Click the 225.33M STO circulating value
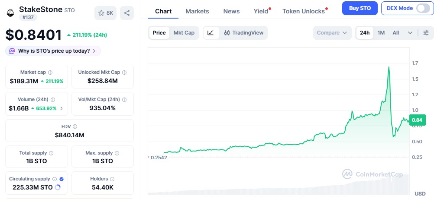 32,188
